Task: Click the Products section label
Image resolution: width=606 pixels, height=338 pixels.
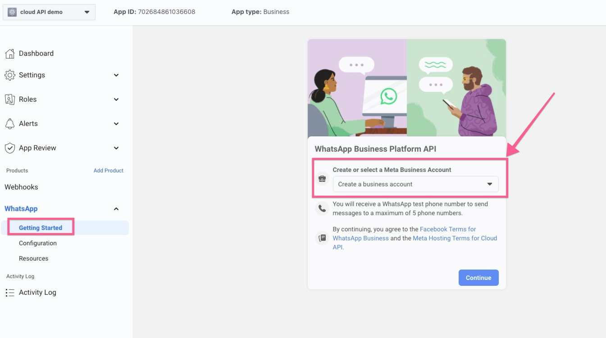Action: pos(17,171)
